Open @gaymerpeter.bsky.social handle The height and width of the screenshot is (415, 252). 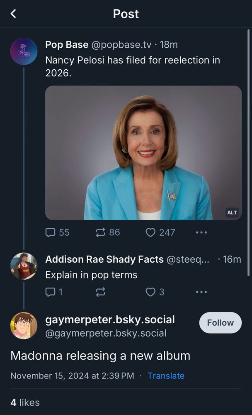pyautogui.click(x=106, y=333)
